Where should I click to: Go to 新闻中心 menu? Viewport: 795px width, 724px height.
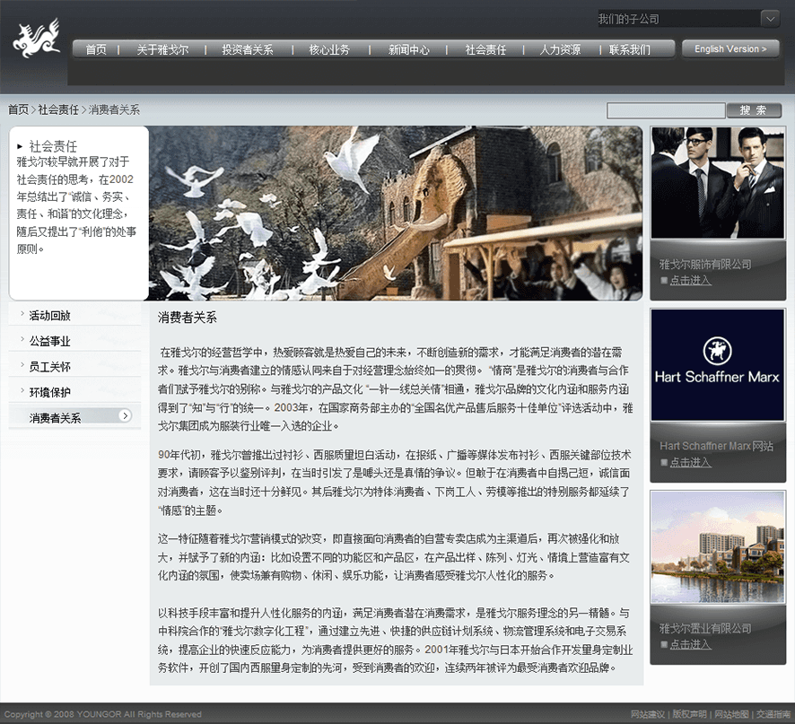(x=409, y=50)
